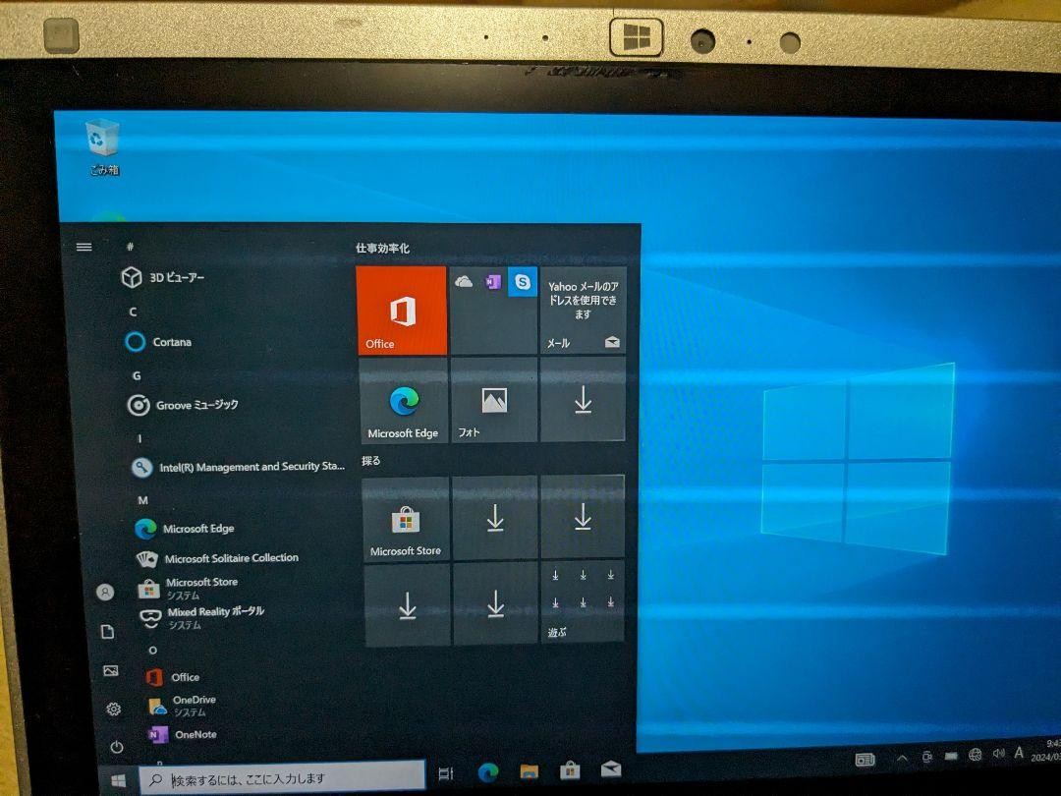
Task: Open Microsoft Store from the taskbar
Action: pyautogui.click(x=570, y=769)
